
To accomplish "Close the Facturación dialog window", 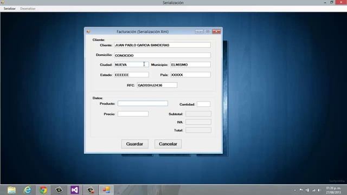I will [216, 31].
